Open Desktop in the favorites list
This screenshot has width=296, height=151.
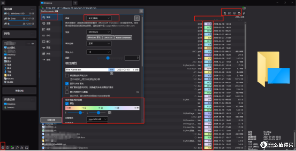tap(12, 55)
